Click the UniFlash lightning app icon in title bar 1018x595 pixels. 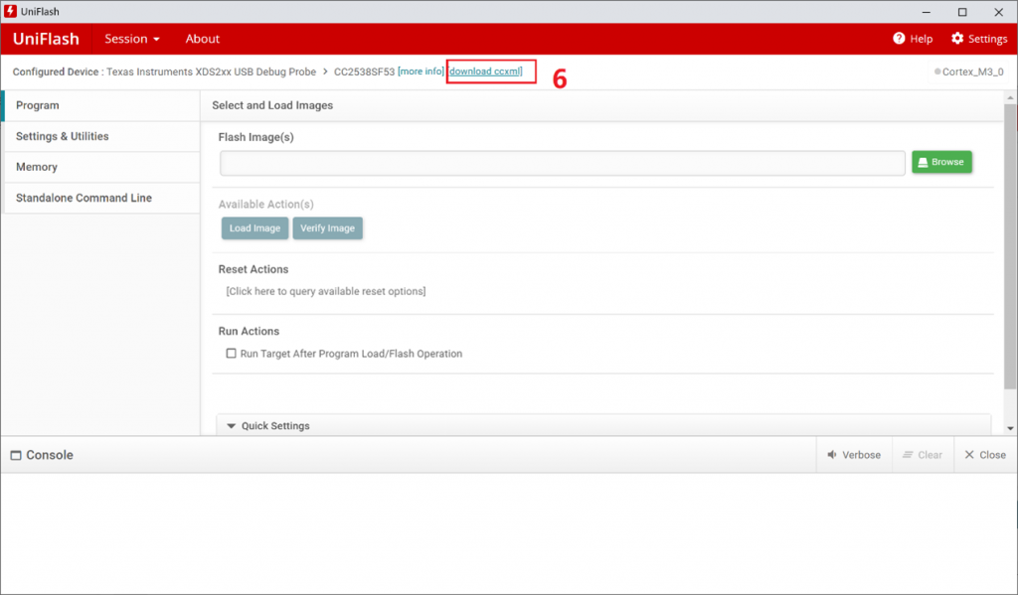(x=10, y=11)
